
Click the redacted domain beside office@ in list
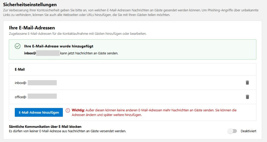point(42,96)
